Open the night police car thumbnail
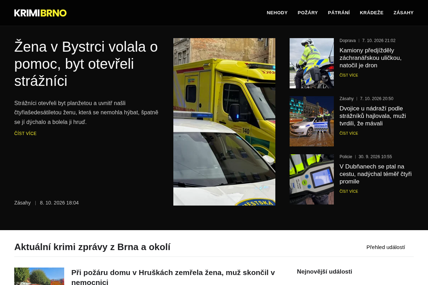This screenshot has height=285, width=428. click(312, 121)
